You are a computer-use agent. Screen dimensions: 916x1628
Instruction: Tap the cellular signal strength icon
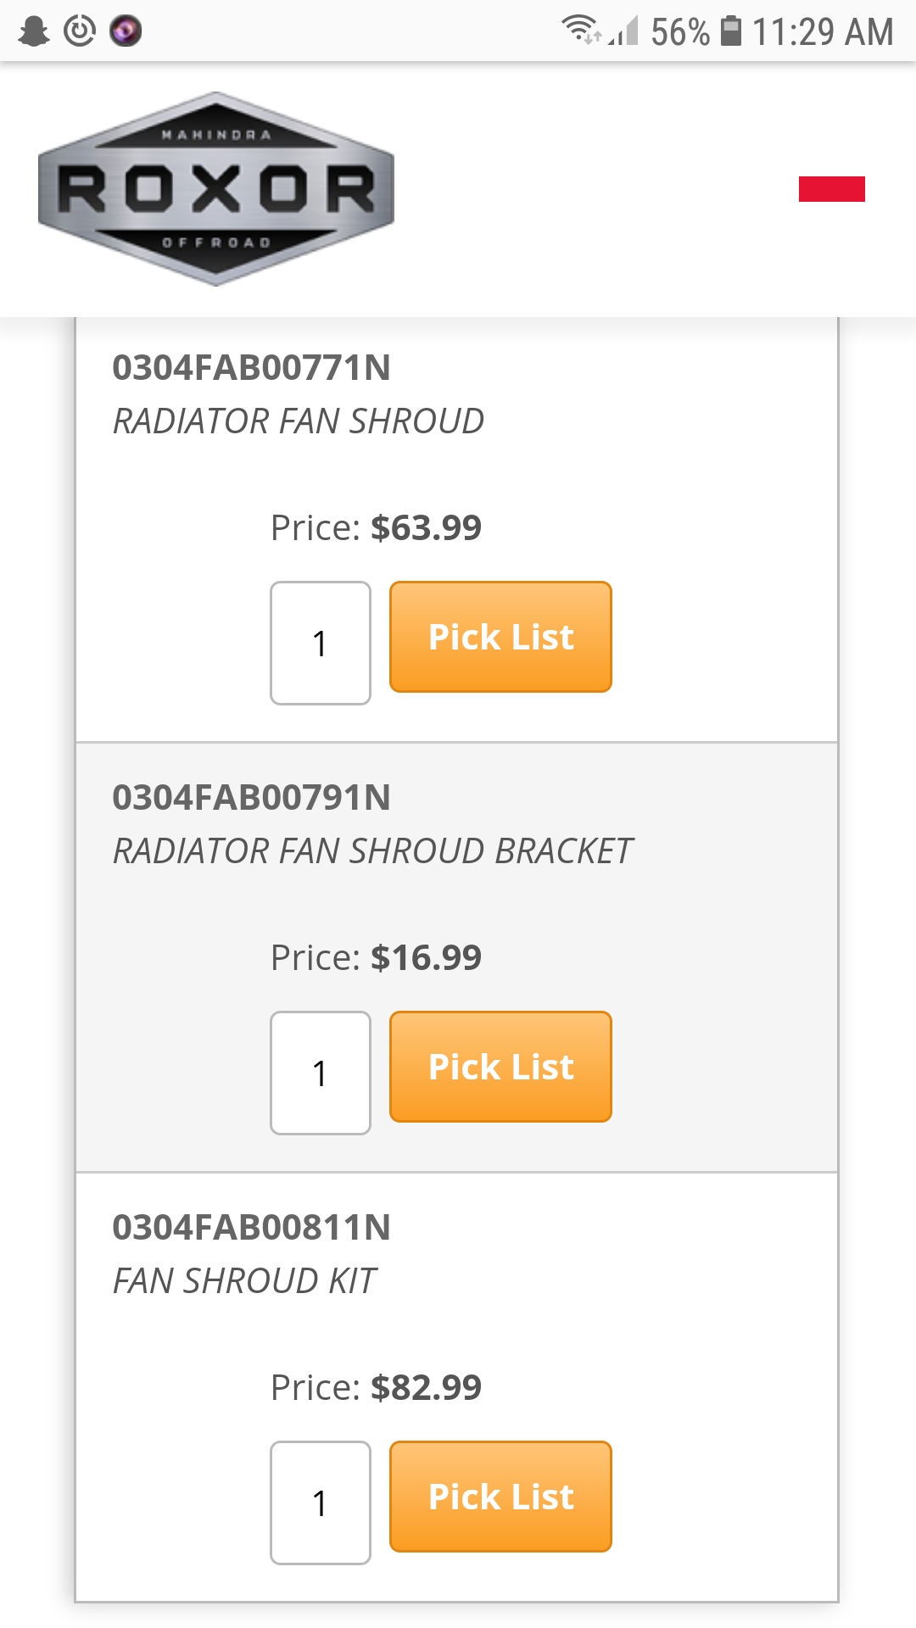click(x=625, y=31)
